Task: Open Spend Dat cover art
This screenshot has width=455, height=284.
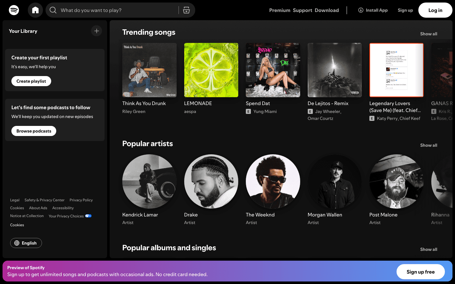Action: pos(273,70)
